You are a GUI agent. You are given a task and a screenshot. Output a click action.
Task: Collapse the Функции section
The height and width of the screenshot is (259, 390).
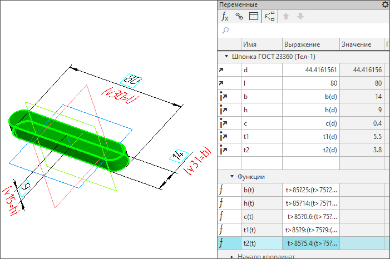click(x=231, y=177)
